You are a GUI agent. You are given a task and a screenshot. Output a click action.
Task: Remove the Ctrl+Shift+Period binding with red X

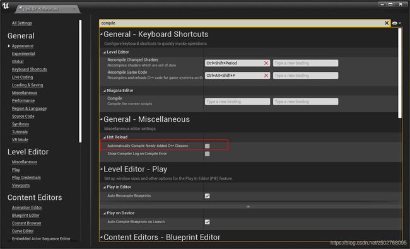coord(266,63)
